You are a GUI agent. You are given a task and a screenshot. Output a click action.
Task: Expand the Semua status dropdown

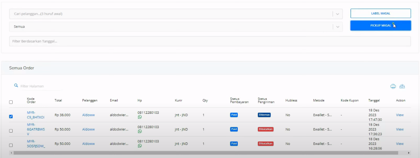click(x=176, y=27)
